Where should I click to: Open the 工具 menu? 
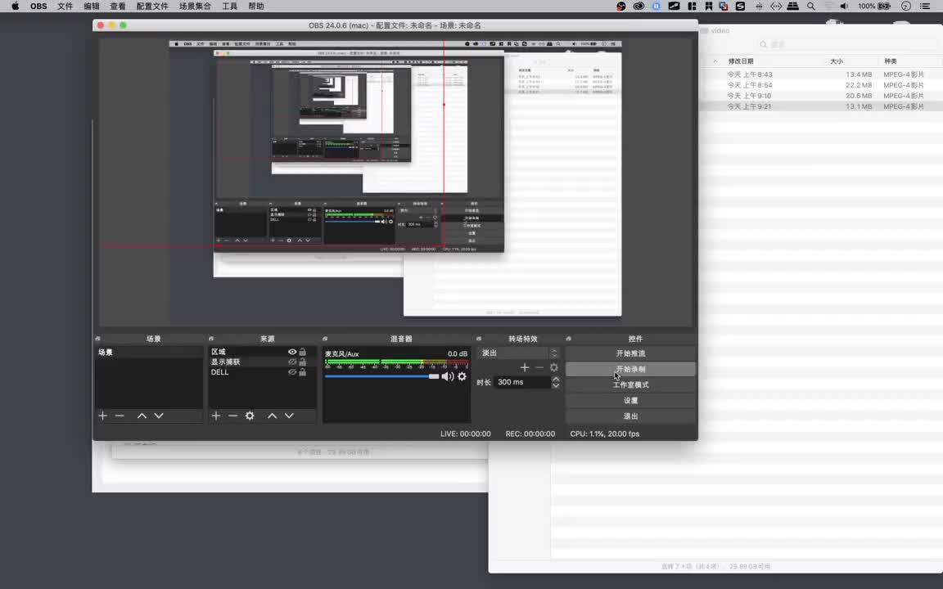pyautogui.click(x=229, y=6)
